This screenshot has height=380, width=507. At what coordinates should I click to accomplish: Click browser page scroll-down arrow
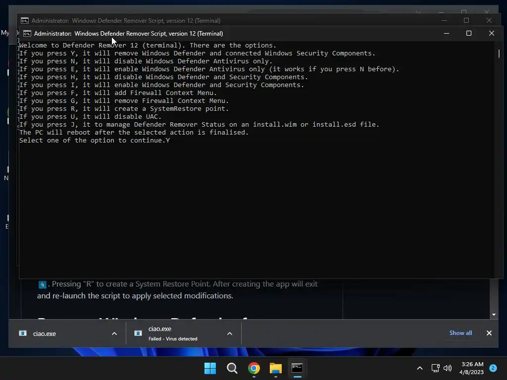tap(494, 315)
